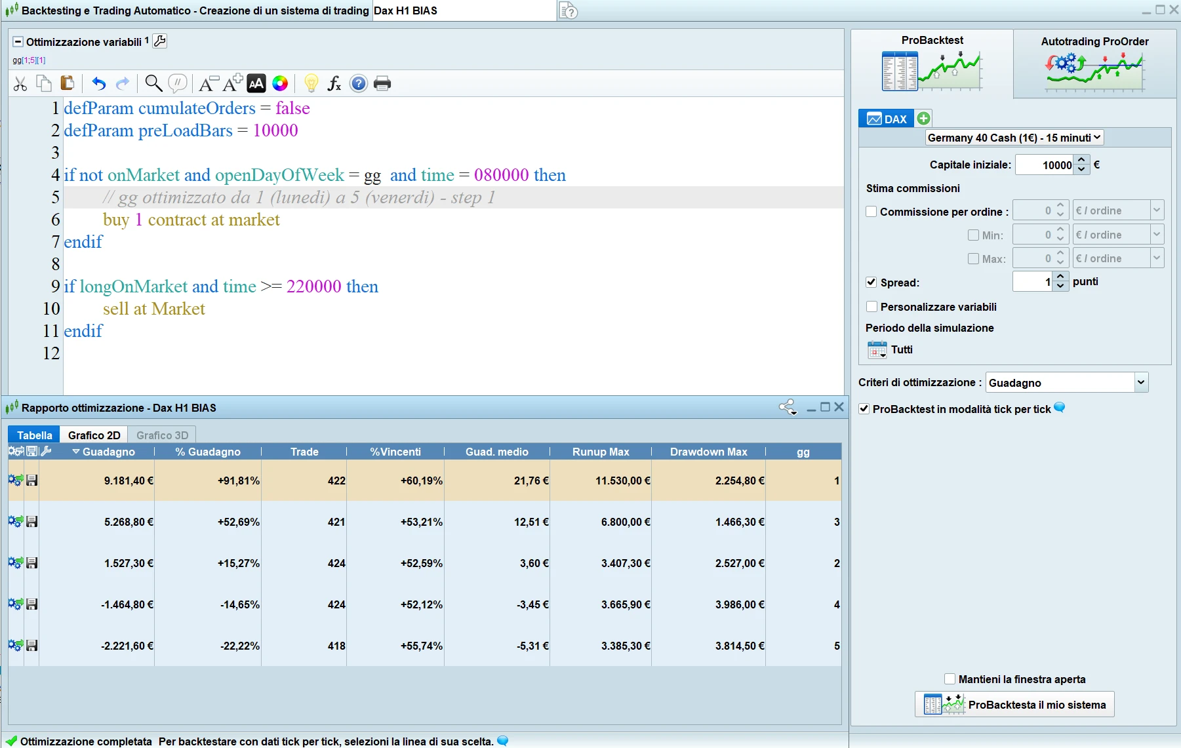Image resolution: width=1181 pixels, height=748 pixels.
Task: Open commission per order unit dropdown
Action: tap(1118, 210)
